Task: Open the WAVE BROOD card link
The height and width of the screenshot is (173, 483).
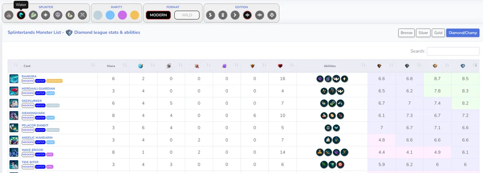Action: [32, 150]
